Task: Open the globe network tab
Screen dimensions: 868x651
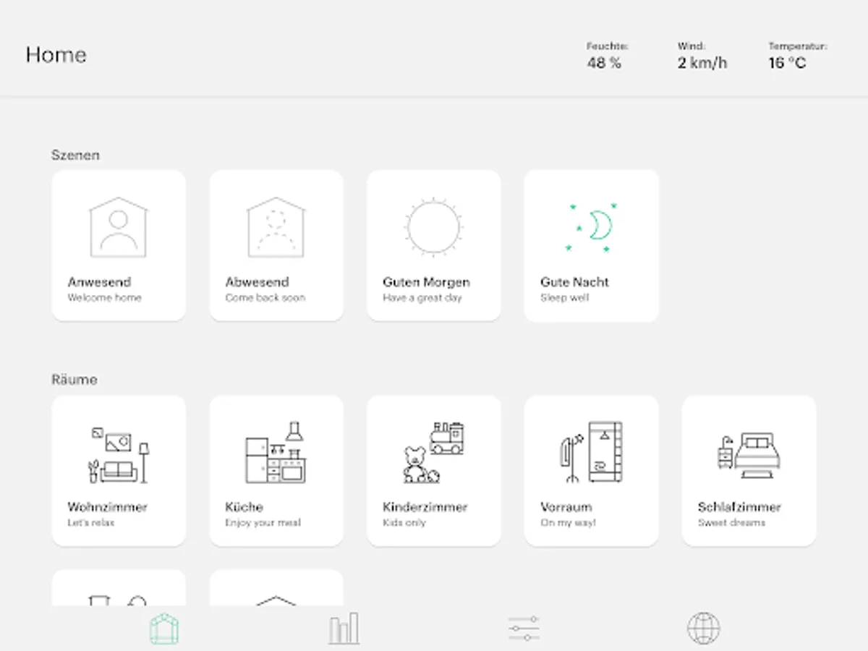Action: click(704, 629)
